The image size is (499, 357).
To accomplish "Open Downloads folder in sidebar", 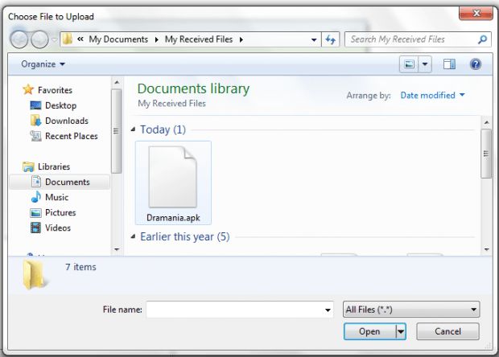I will 66,121.
